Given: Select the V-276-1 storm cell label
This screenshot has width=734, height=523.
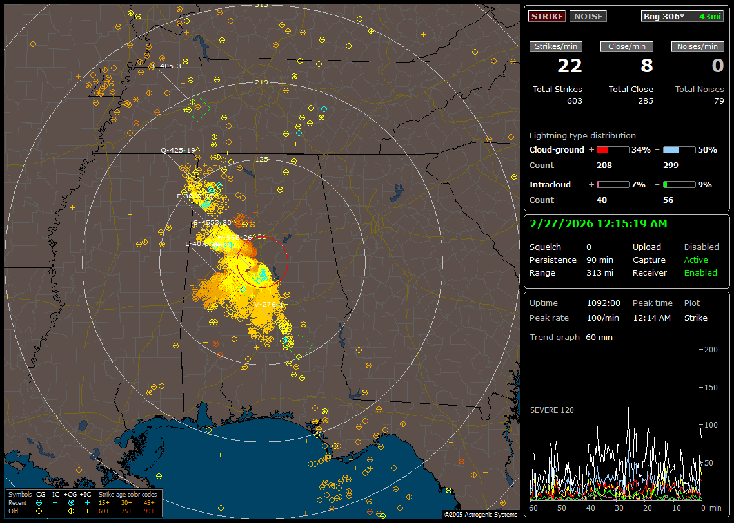Looking at the screenshot, I should click(x=268, y=304).
